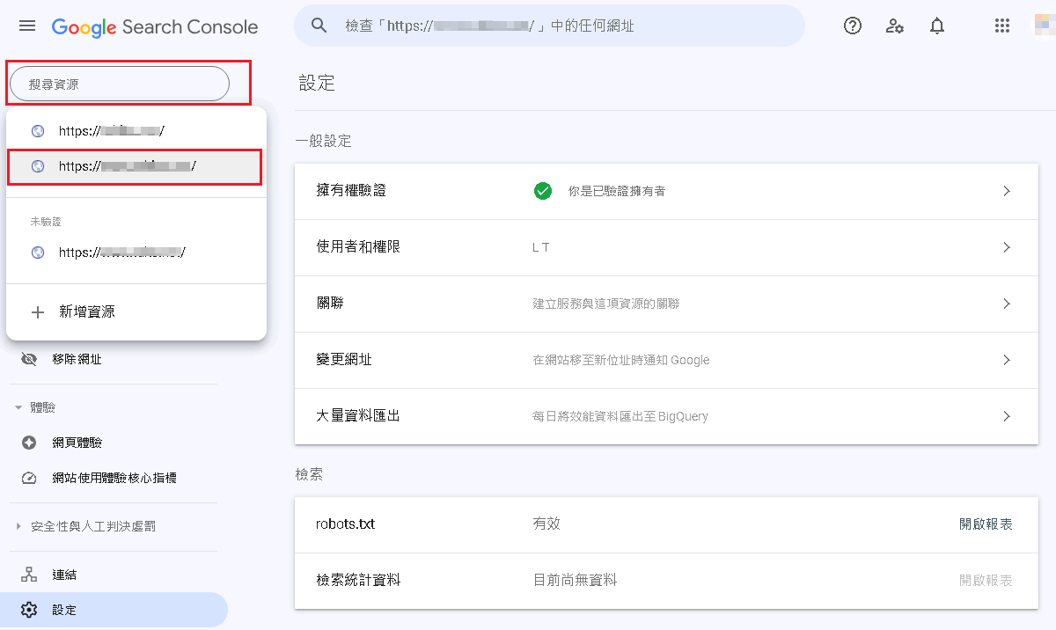1056x630 pixels.
Task: Click the globe icon of the first property
Action: (x=37, y=131)
